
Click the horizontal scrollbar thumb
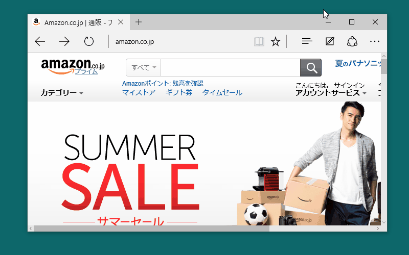[x=151, y=228]
